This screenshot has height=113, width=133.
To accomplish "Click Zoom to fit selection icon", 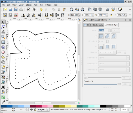I will [72, 10].
